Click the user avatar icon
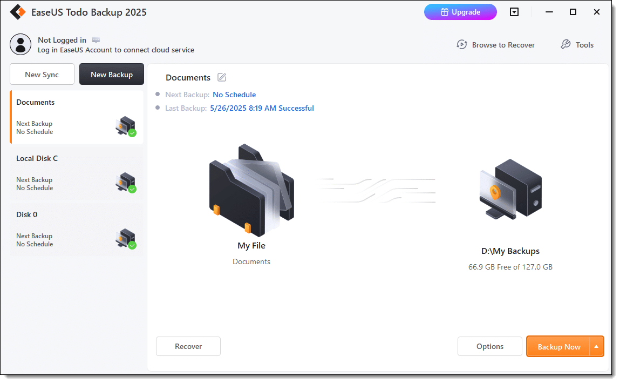The height and width of the screenshot is (383, 620). 21,44
